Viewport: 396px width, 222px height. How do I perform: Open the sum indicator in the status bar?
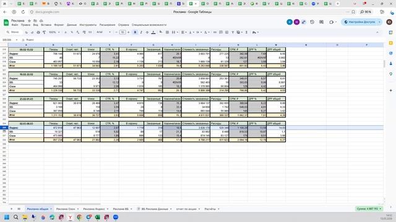(x=369, y=209)
